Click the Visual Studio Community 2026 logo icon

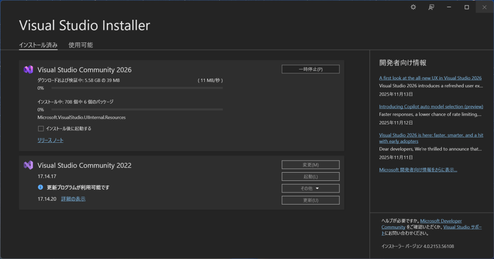pos(28,69)
